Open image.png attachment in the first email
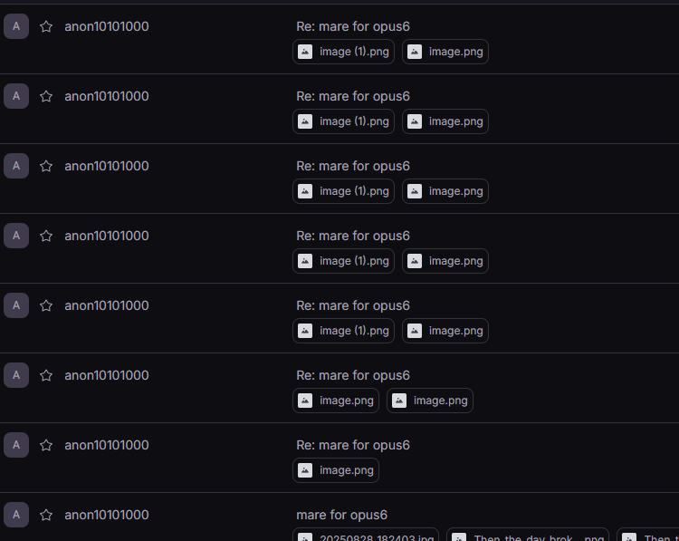The height and width of the screenshot is (541, 679). coord(445,52)
